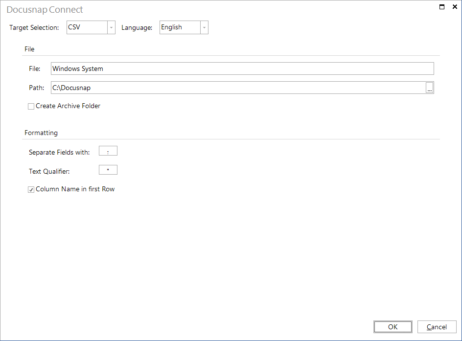
Task: Click the Path field showing C:\Docusnap
Action: coord(238,88)
